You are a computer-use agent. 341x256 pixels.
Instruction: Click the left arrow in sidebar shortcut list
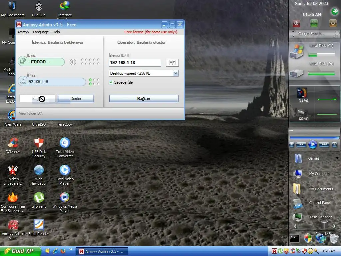pos(295,226)
